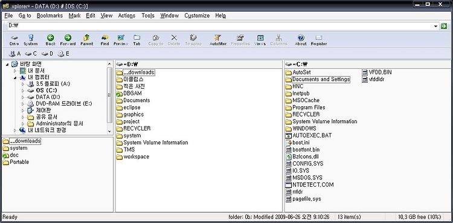Switch to drive D button

(47, 54)
